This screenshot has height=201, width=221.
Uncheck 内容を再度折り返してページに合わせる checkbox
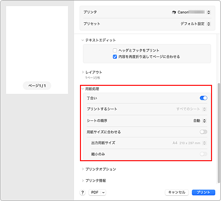coord(115,56)
